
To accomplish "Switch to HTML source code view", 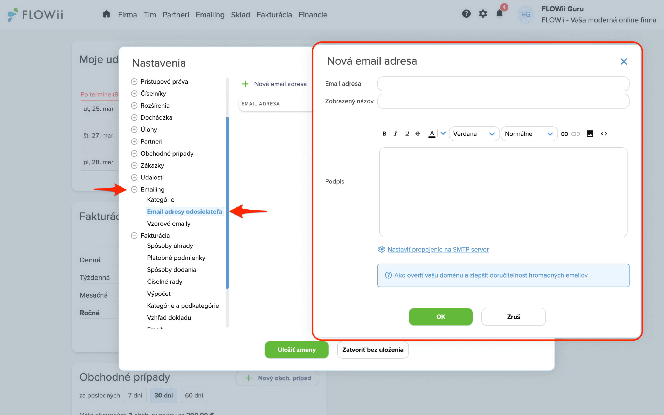I will coord(604,134).
